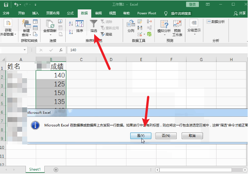Switch to the 公式 tab
The width and height of the screenshot is (248, 174).
70,13
